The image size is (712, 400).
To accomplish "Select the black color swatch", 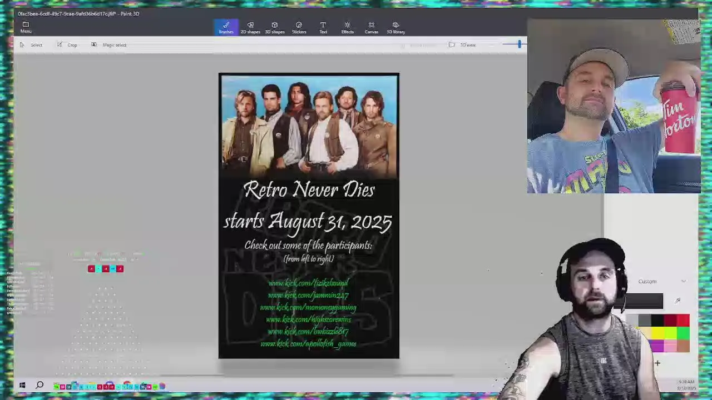I will tap(657, 320).
